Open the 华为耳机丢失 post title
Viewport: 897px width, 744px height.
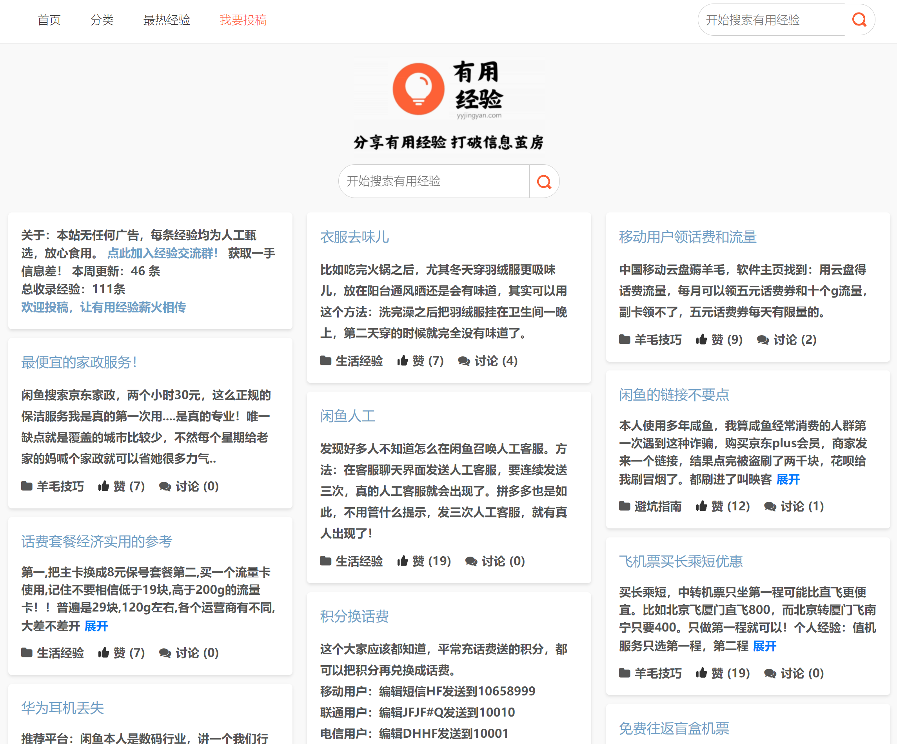[62, 708]
